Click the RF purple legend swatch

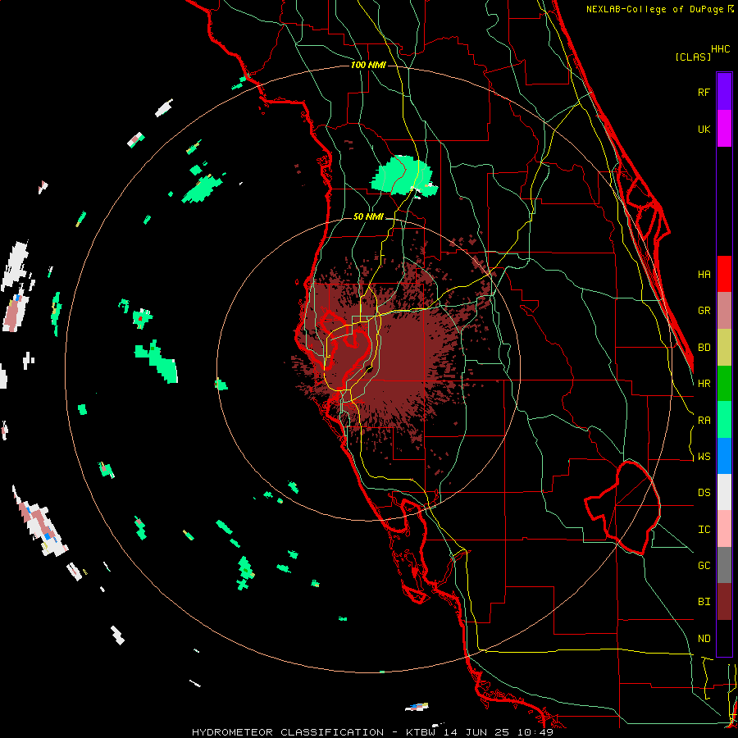[724, 92]
